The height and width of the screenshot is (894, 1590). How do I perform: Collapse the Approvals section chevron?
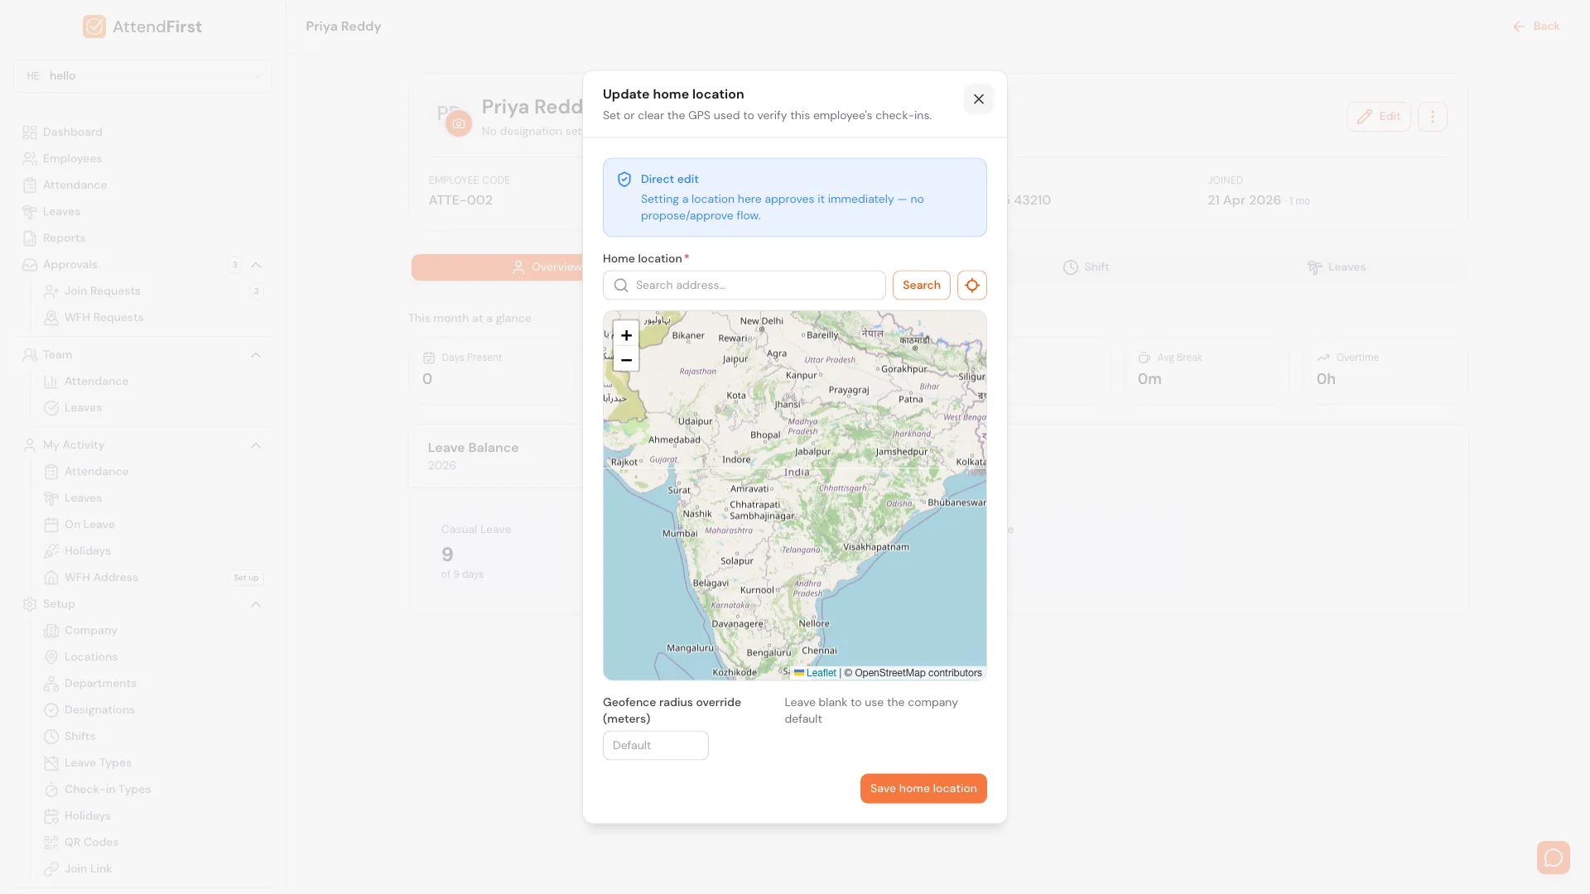[256, 265]
